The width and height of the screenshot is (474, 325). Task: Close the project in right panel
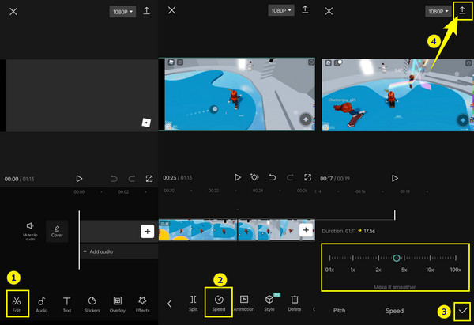[x=329, y=11]
